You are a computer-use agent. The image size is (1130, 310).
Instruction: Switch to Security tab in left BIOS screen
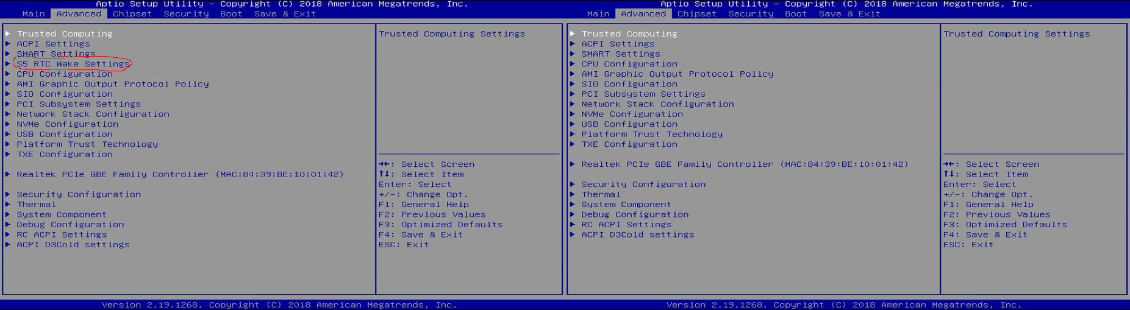click(186, 13)
